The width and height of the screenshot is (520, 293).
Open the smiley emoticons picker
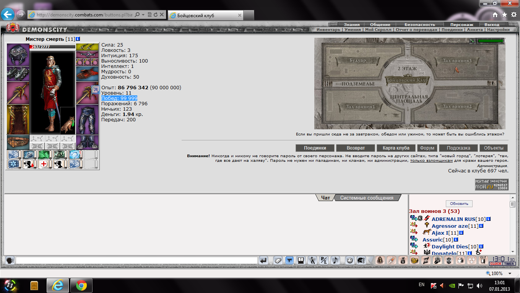pyautogui.click(x=349, y=261)
